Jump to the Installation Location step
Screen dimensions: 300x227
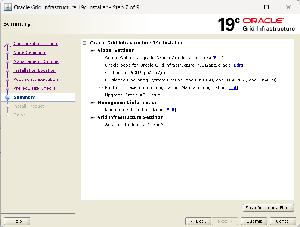coord(34,70)
